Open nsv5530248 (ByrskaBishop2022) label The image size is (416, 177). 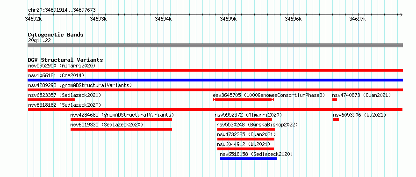(x=257, y=125)
